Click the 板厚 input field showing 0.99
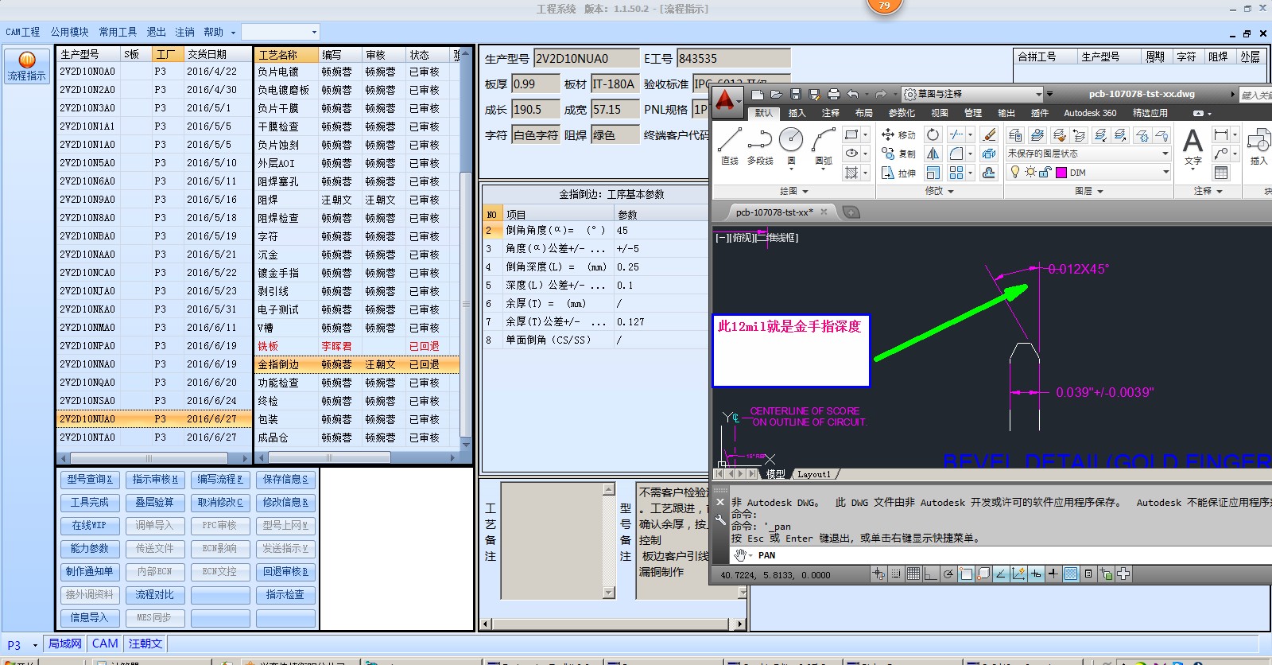This screenshot has height=665, width=1272. (535, 84)
